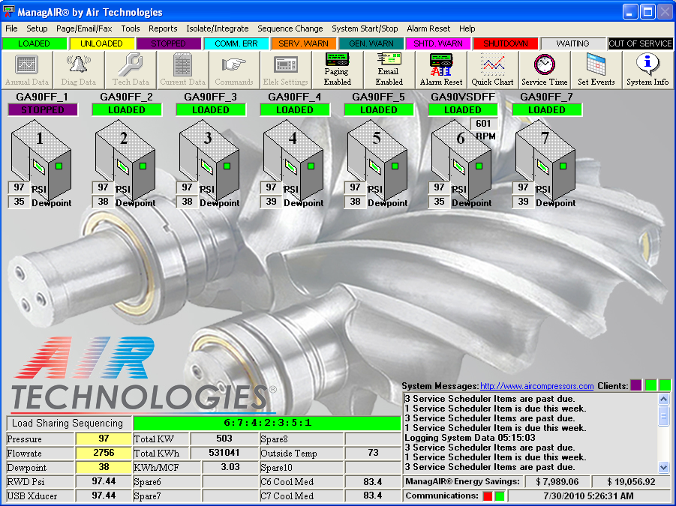Click the red Communications indicator

click(x=488, y=496)
